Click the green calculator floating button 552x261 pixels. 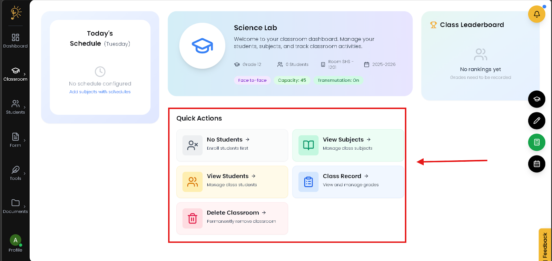[536, 142]
